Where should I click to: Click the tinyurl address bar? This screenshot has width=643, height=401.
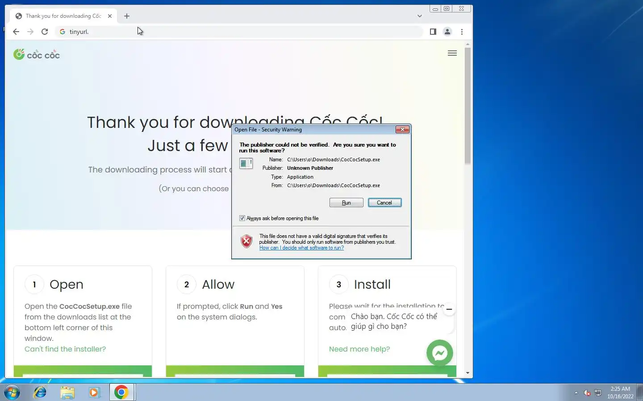pyautogui.click(x=239, y=32)
